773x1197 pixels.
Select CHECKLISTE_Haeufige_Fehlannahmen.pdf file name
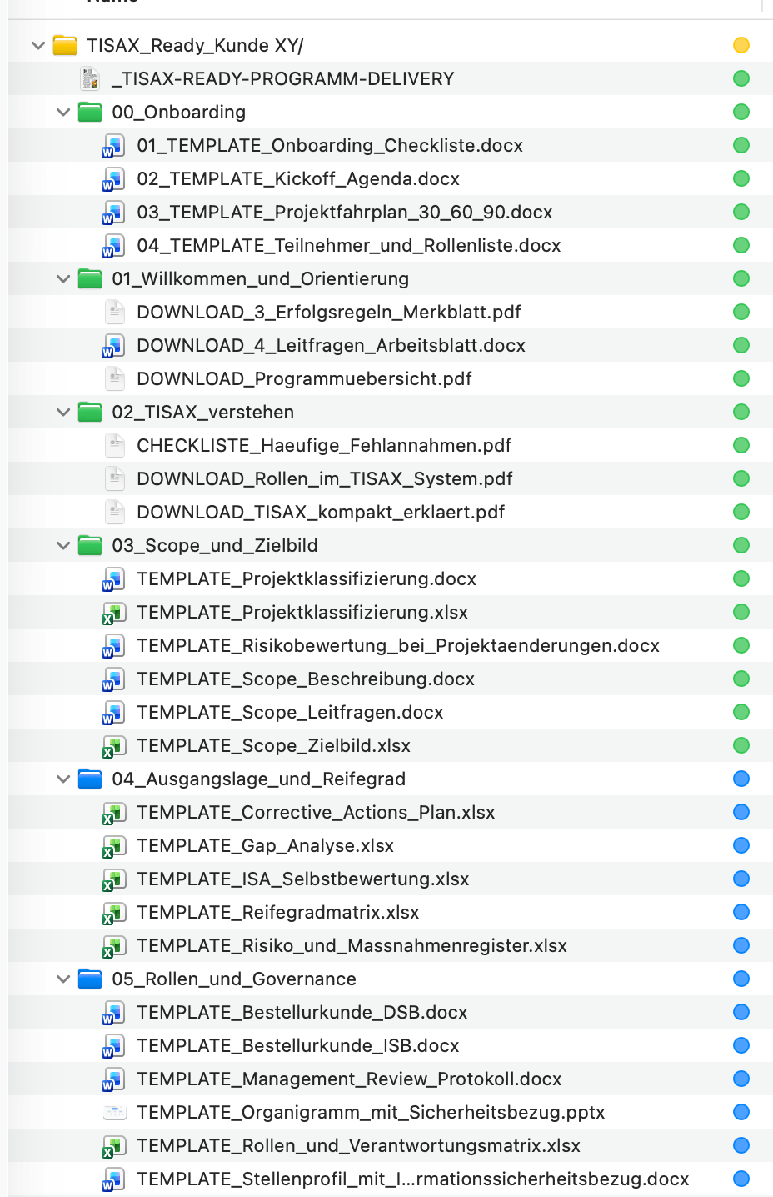[323, 445]
